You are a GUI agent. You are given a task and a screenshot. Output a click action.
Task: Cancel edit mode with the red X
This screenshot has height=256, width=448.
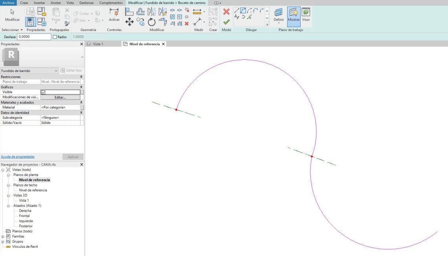pyautogui.click(x=226, y=12)
